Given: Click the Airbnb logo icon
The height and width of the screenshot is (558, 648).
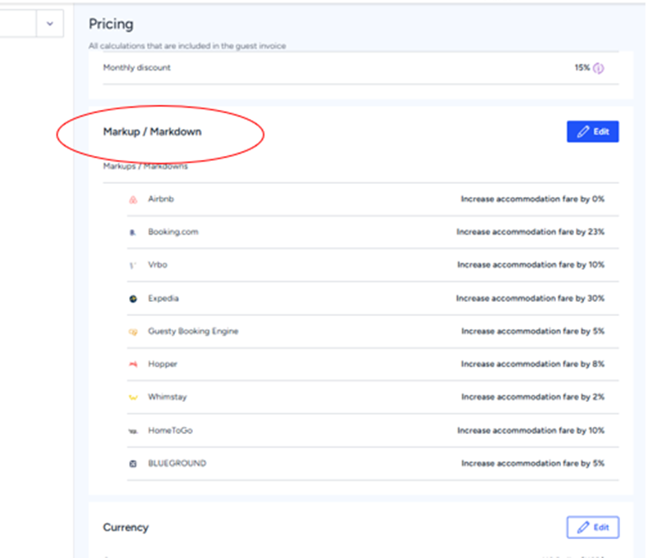Looking at the screenshot, I should pyautogui.click(x=133, y=200).
